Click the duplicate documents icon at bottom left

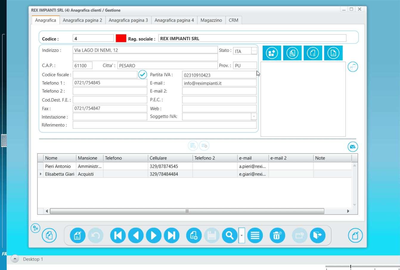pyautogui.click(x=49, y=236)
